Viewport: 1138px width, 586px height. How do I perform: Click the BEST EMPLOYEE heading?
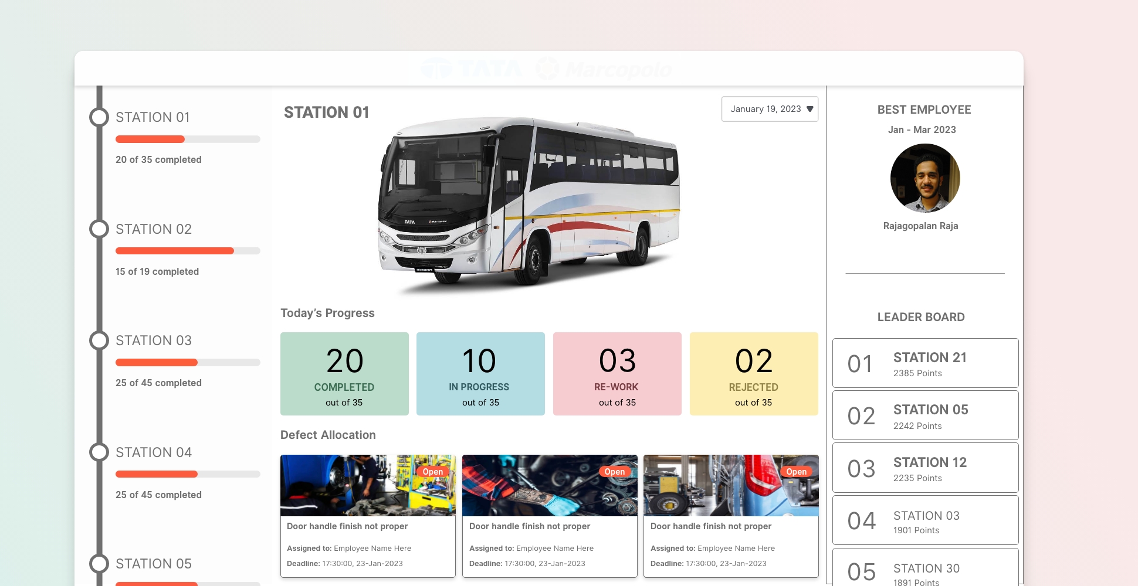click(x=924, y=110)
